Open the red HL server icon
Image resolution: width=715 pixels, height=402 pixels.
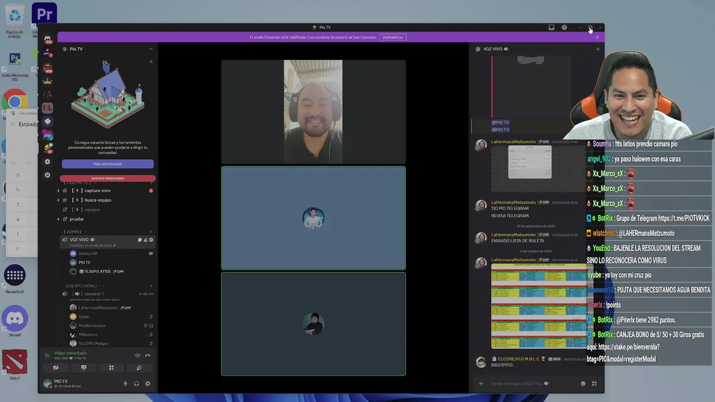(x=47, y=108)
